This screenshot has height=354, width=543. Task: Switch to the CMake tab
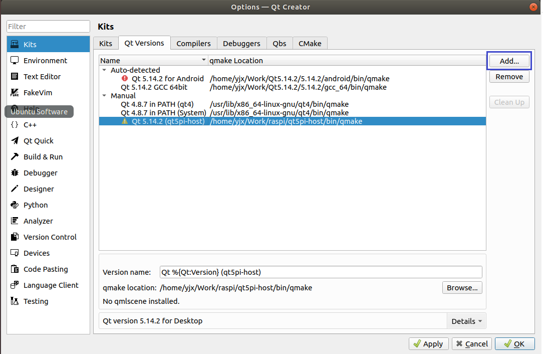310,43
